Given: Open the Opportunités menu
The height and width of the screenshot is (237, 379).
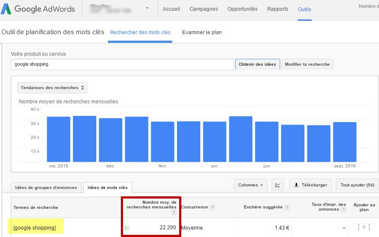Looking at the screenshot, I should coord(243,9).
